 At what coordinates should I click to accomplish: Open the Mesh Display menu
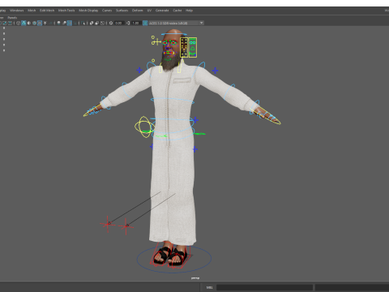click(88, 11)
